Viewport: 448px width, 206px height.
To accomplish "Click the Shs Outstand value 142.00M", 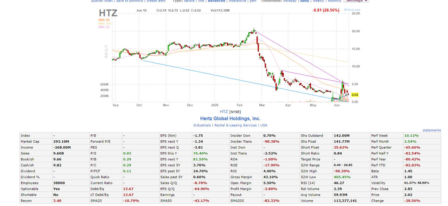I will pos(341,135).
